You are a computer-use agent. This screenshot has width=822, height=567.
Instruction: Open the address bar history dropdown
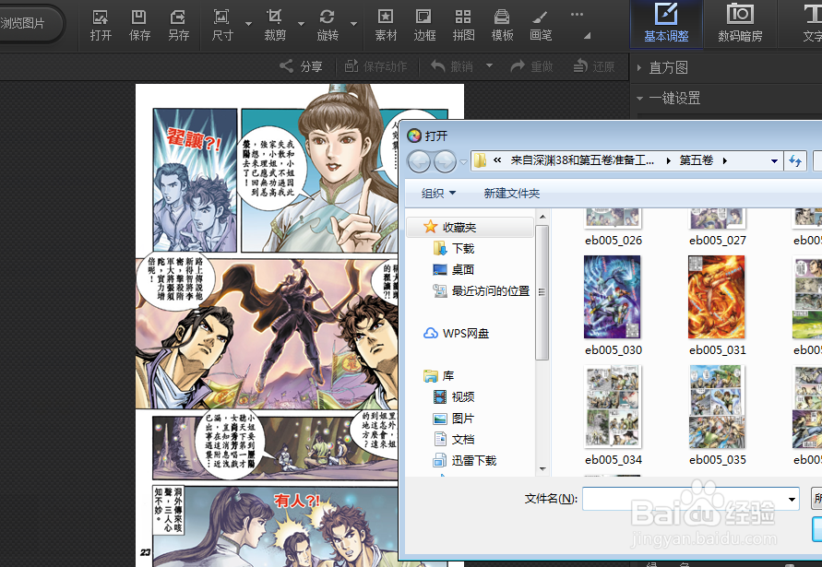pyautogui.click(x=774, y=161)
